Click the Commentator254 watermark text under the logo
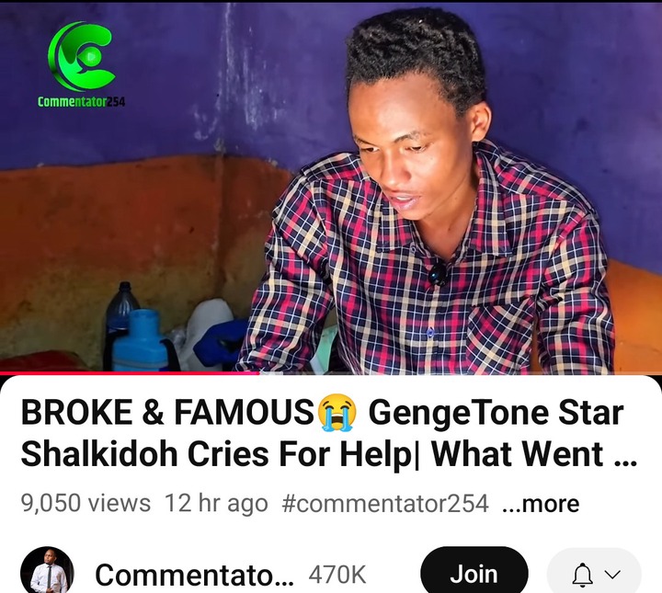662x593 pixels. tap(81, 102)
